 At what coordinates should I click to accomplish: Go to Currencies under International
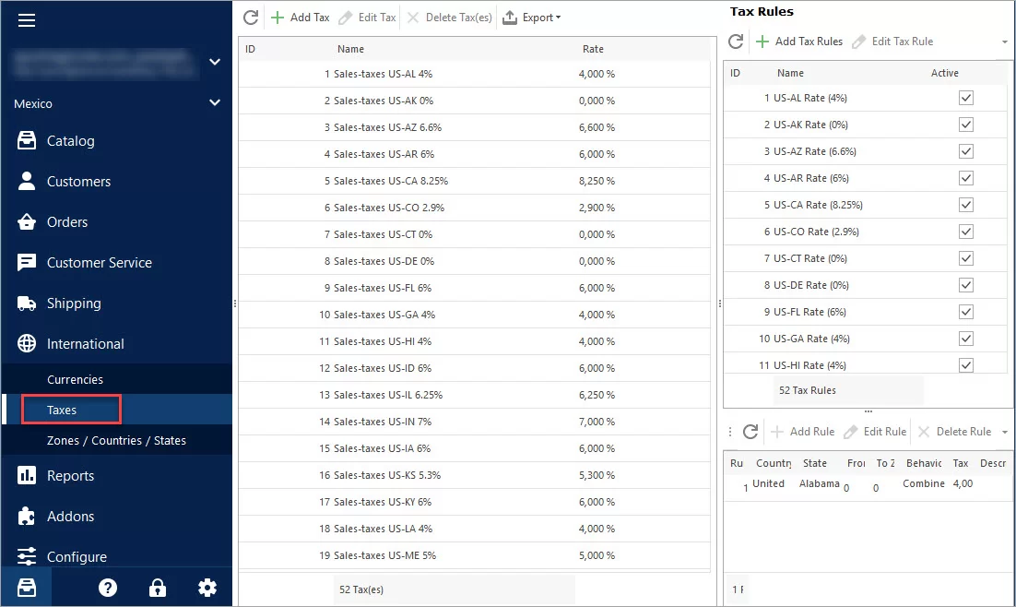coord(75,380)
